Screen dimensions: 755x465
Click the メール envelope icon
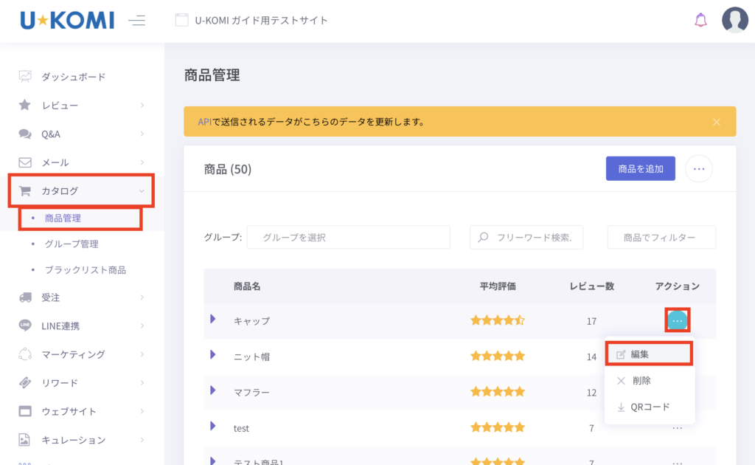click(25, 162)
